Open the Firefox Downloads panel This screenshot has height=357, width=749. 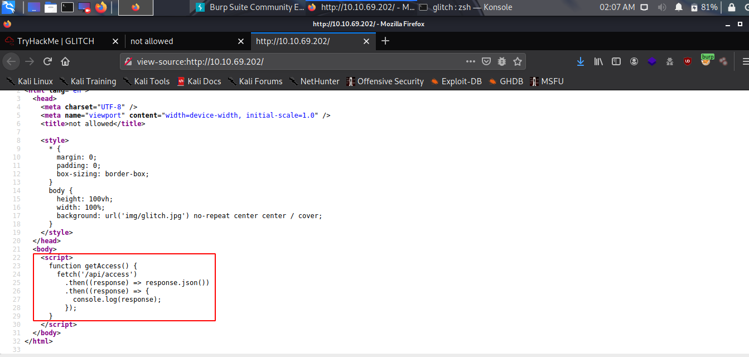point(580,61)
